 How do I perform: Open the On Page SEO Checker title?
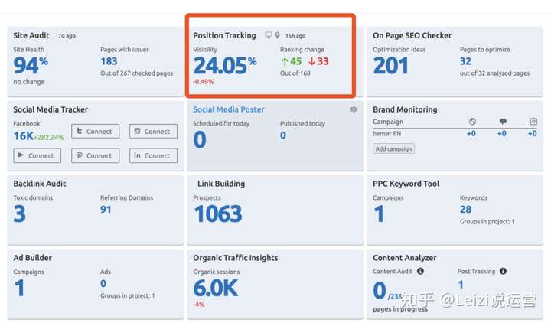412,35
